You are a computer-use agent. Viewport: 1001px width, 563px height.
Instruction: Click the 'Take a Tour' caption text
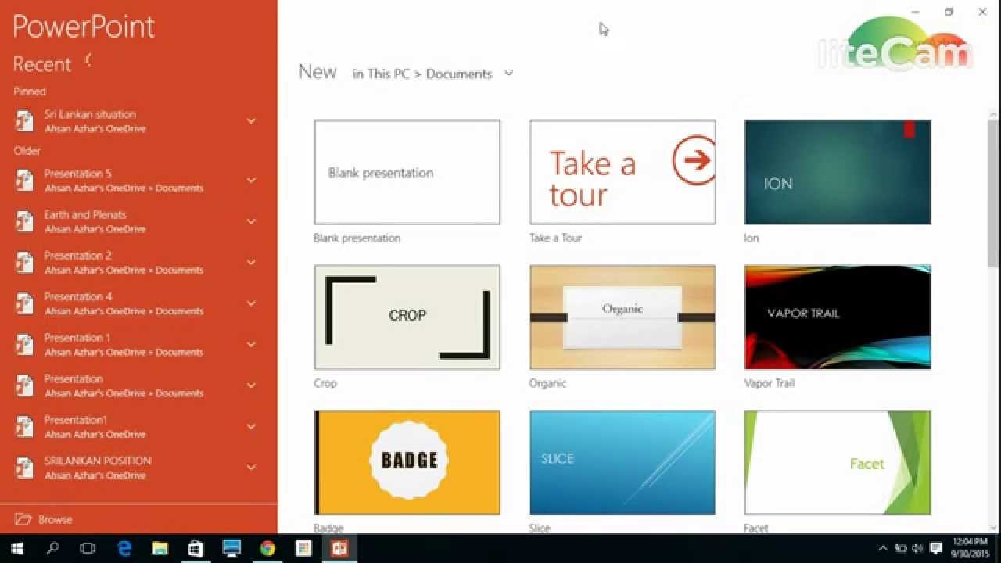coord(556,238)
